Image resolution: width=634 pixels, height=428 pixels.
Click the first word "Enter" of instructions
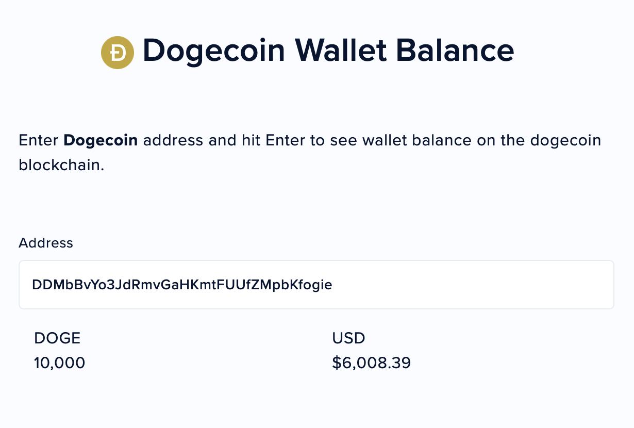tap(39, 140)
